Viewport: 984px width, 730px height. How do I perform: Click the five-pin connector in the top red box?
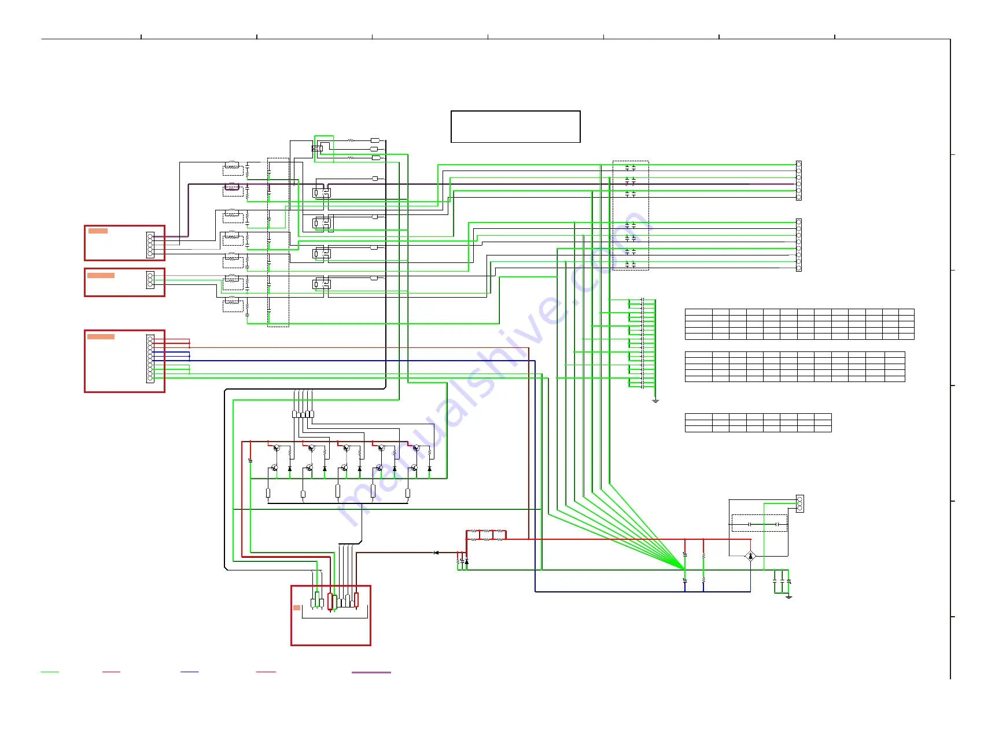click(150, 245)
